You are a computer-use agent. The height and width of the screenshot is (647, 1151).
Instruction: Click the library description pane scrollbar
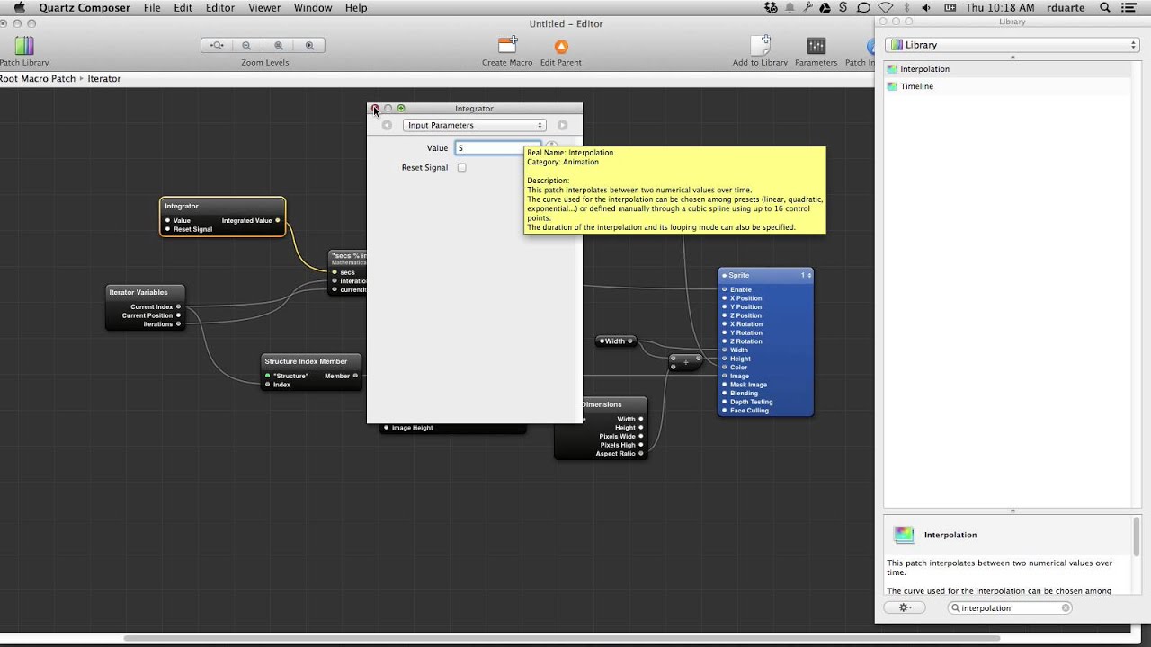(x=1137, y=537)
